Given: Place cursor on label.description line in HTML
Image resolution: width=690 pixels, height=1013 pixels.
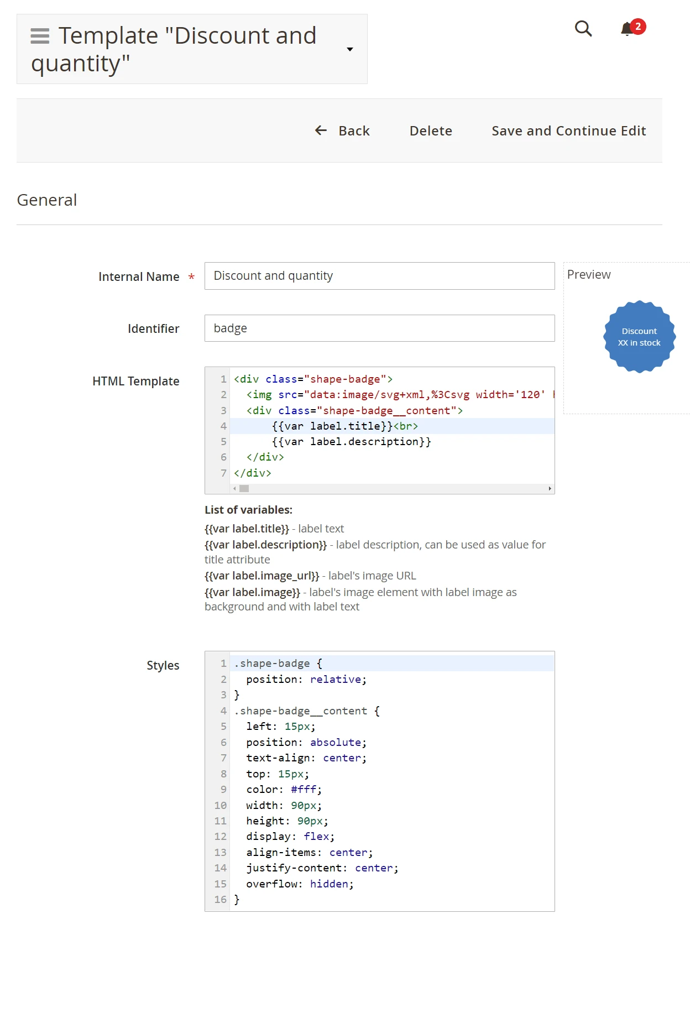Looking at the screenshot, I should [351, 442].
